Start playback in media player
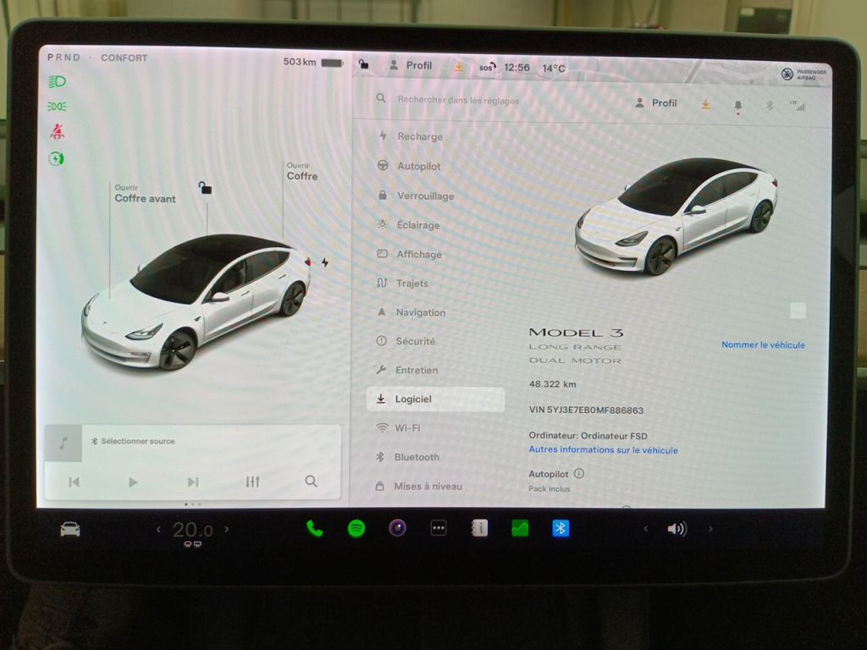 pos(133,482)
